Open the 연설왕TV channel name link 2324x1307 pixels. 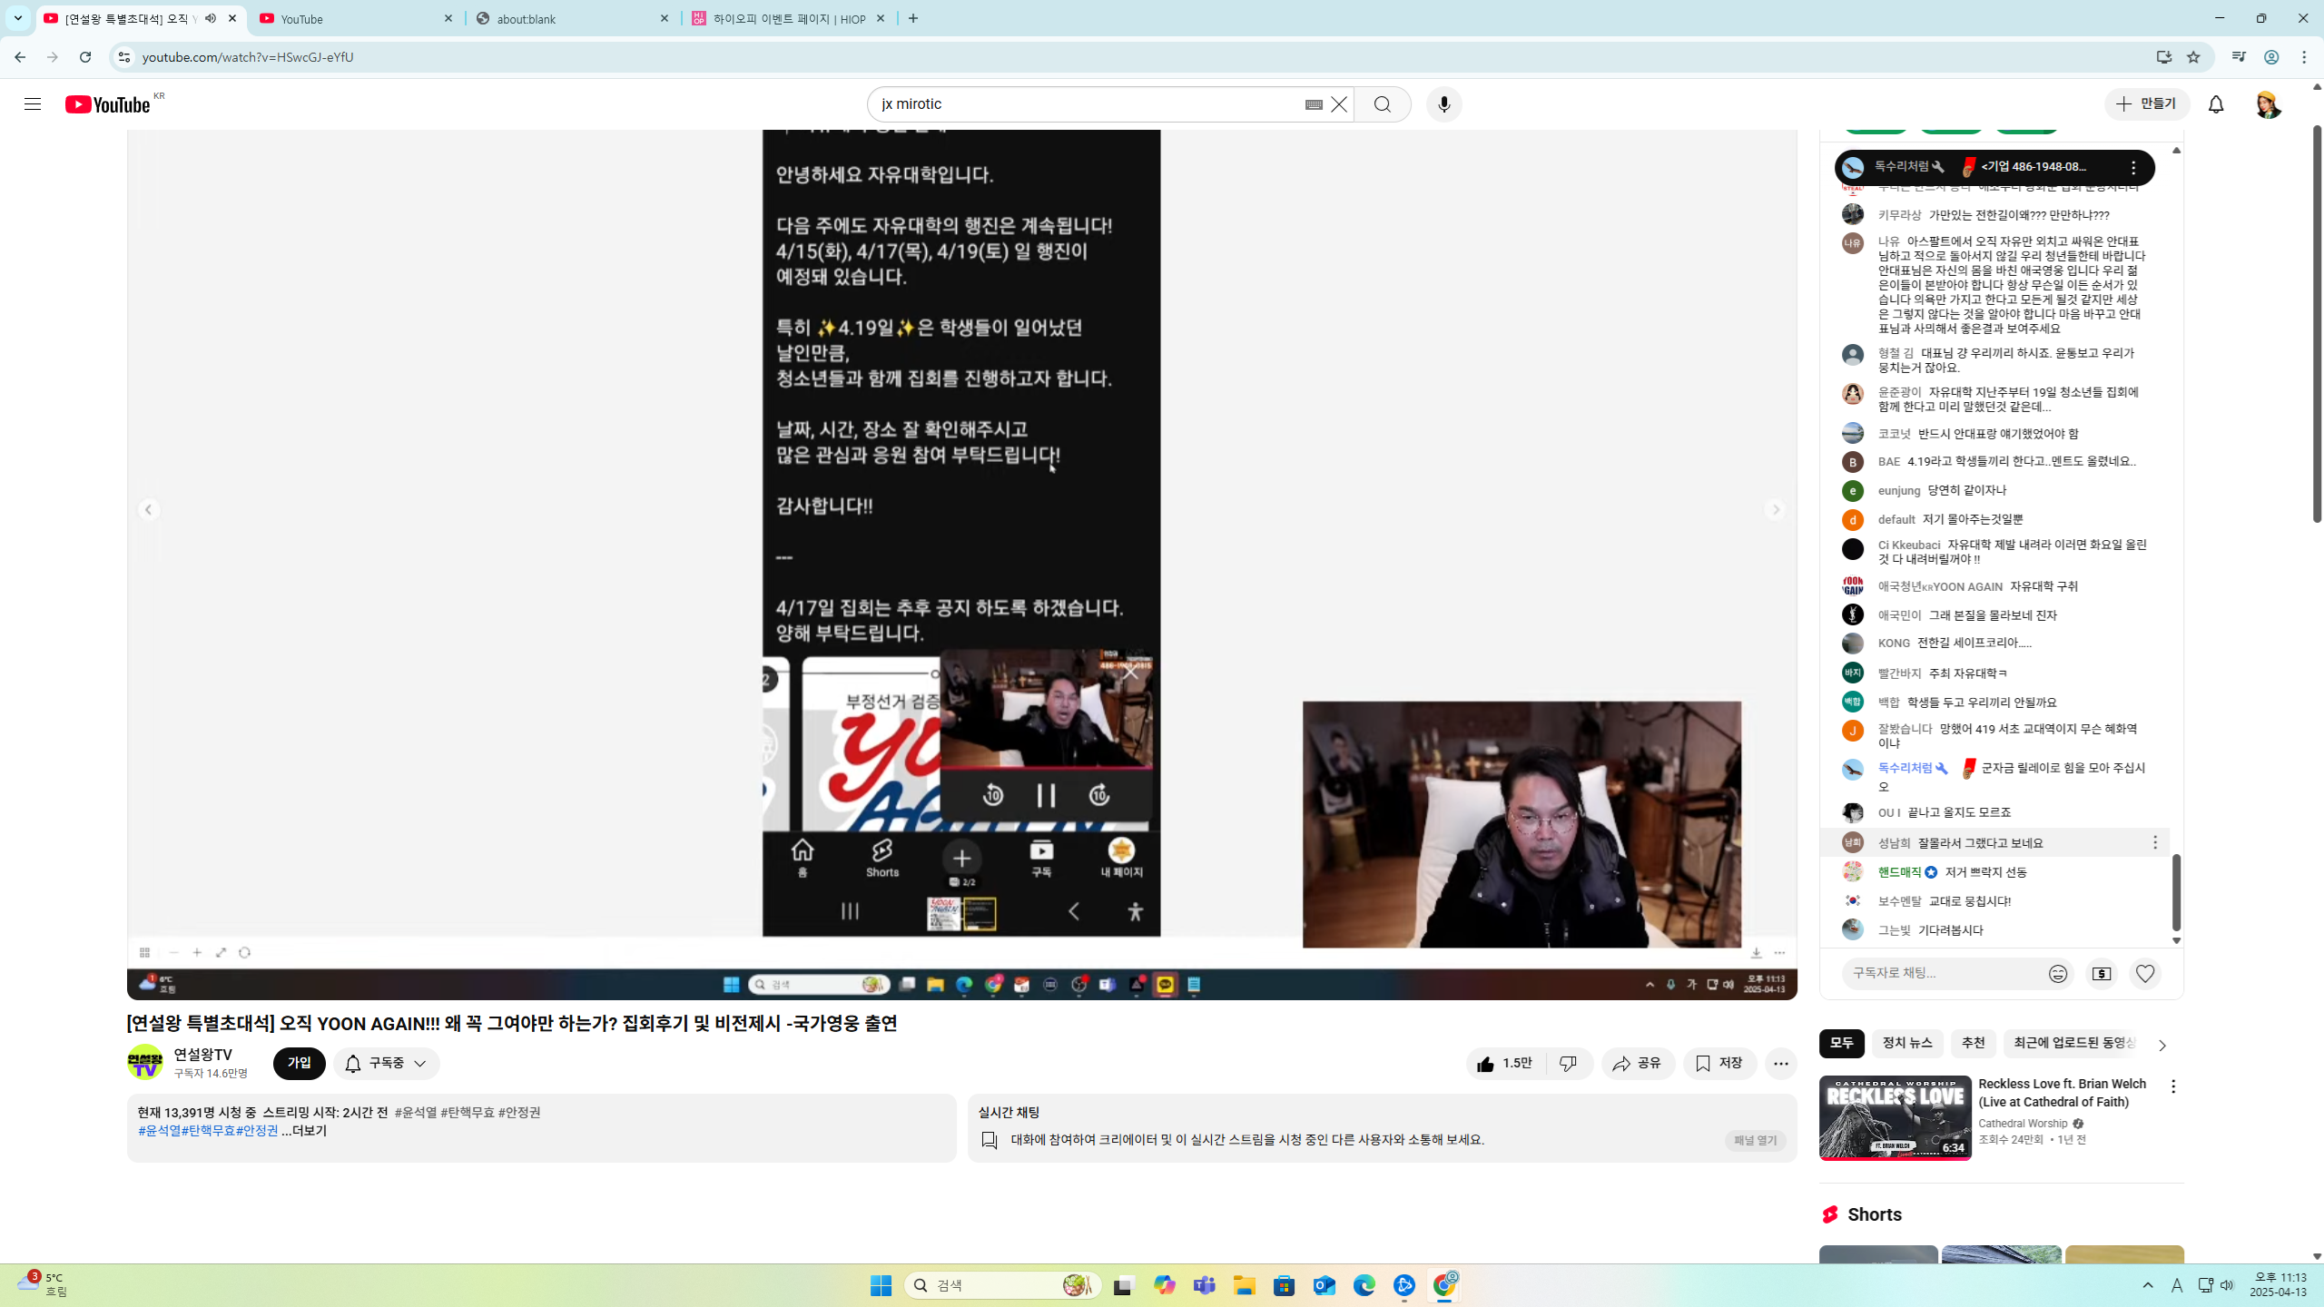(203, 1055)
